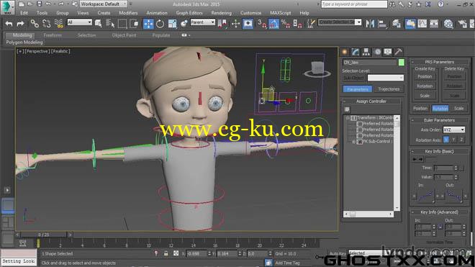Click the Assign Controller icon button
The height and width of the screenshot is (267, 475).
click(347, 109)
